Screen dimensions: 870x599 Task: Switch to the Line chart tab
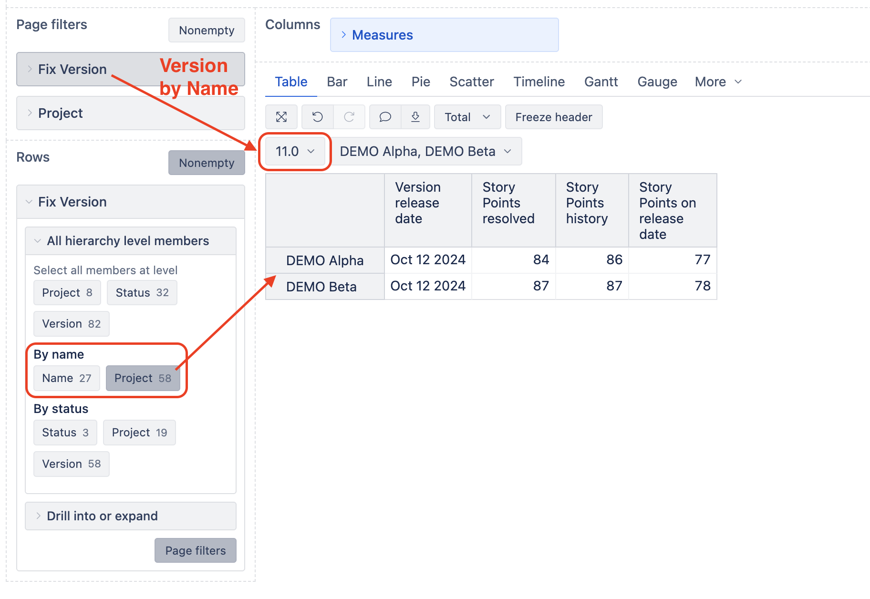pos(379,82)
